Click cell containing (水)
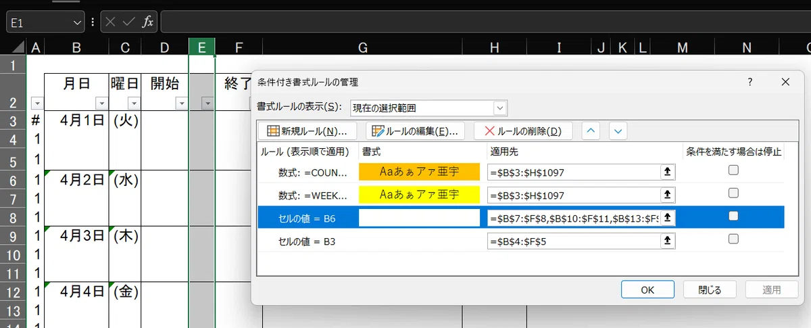The width and height of the screenshot is (811, 328). [x=126, y=180]
